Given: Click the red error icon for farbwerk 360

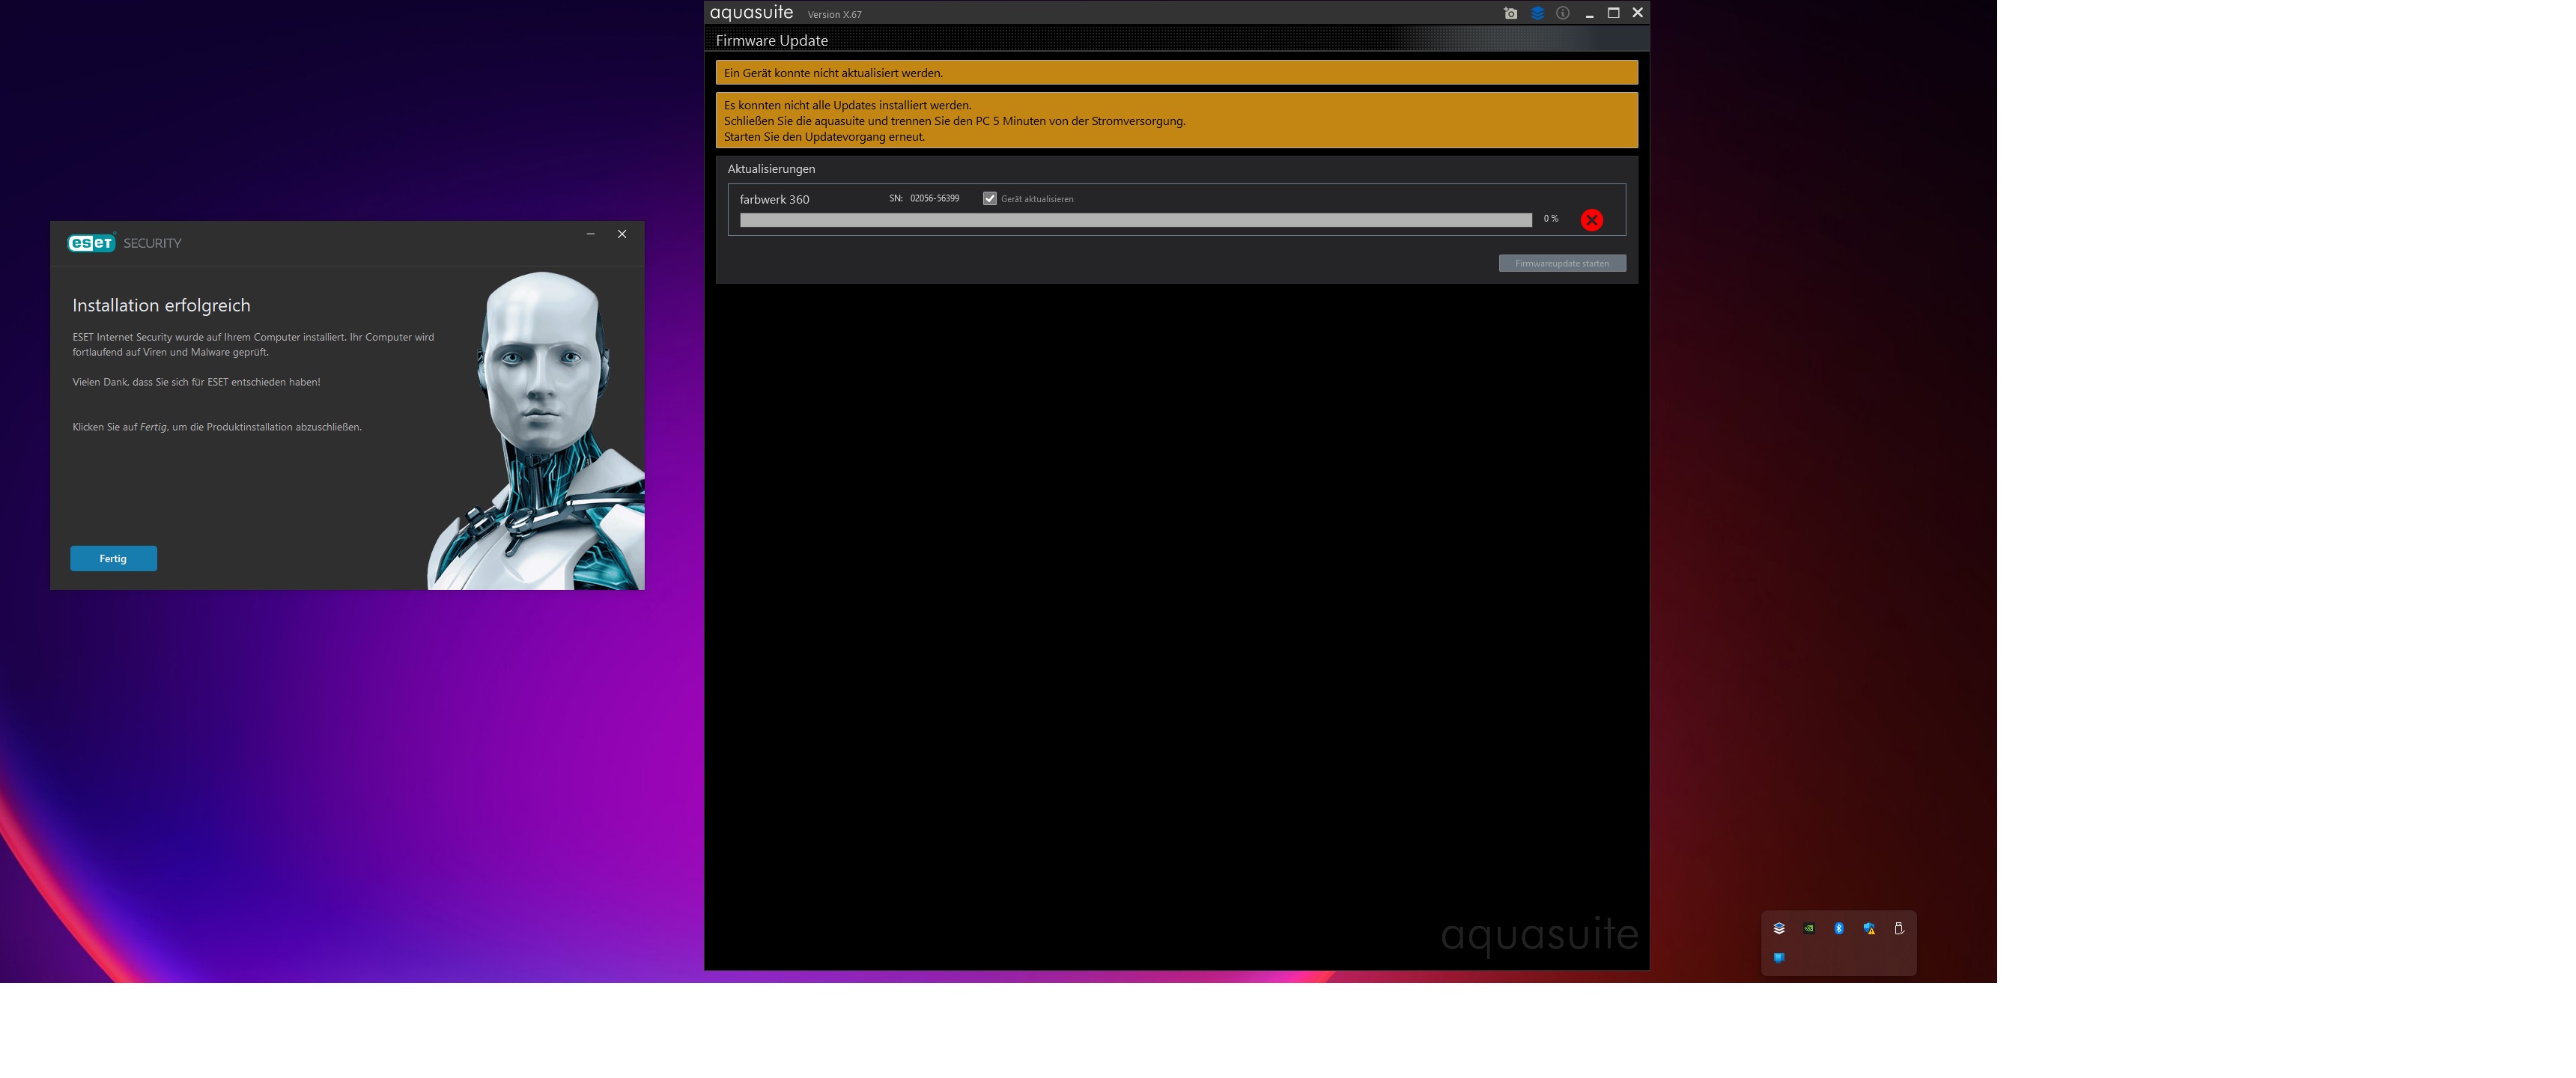Looking at the screenshot, I should 1591,220.
